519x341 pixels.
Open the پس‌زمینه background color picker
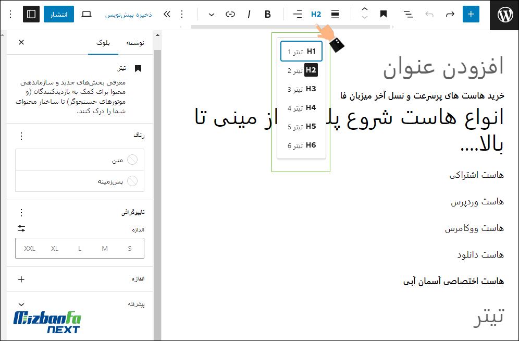pos(80,181)
